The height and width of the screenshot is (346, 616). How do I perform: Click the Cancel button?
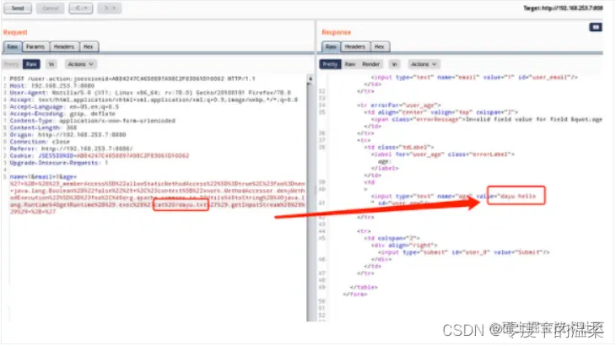(x=51, y=8)
